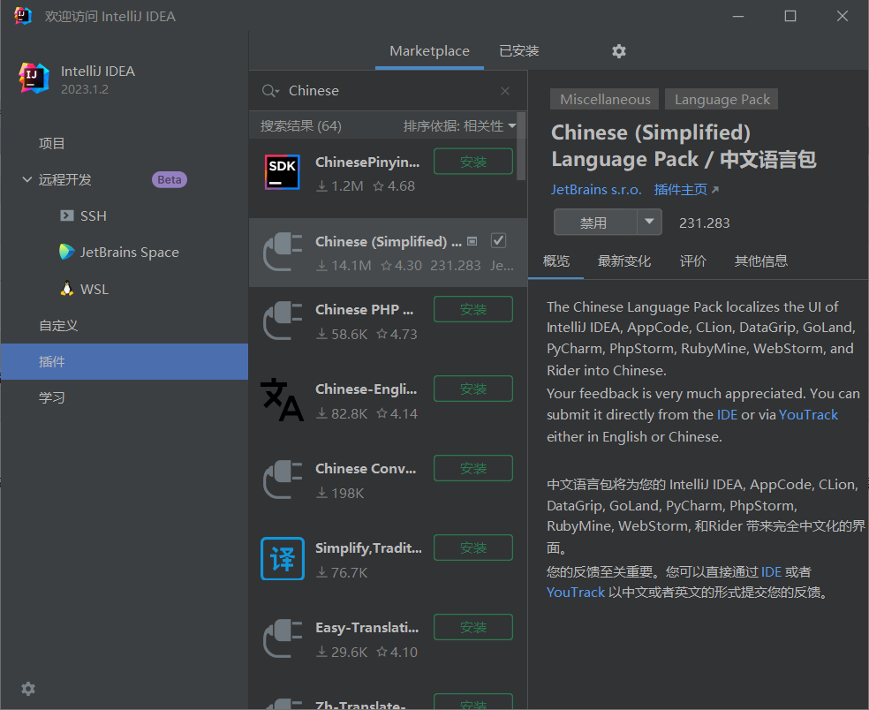Click the Easy-Translation plugin plug icon
This screenshot has height=710, width=869.
tap(282, 638)
